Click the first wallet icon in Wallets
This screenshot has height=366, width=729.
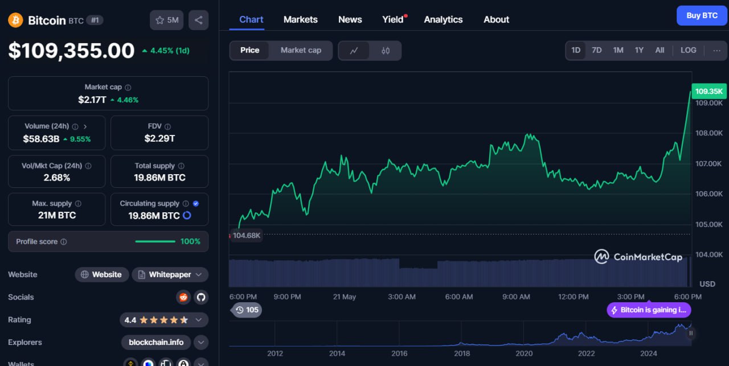click(x=131, y=363)
